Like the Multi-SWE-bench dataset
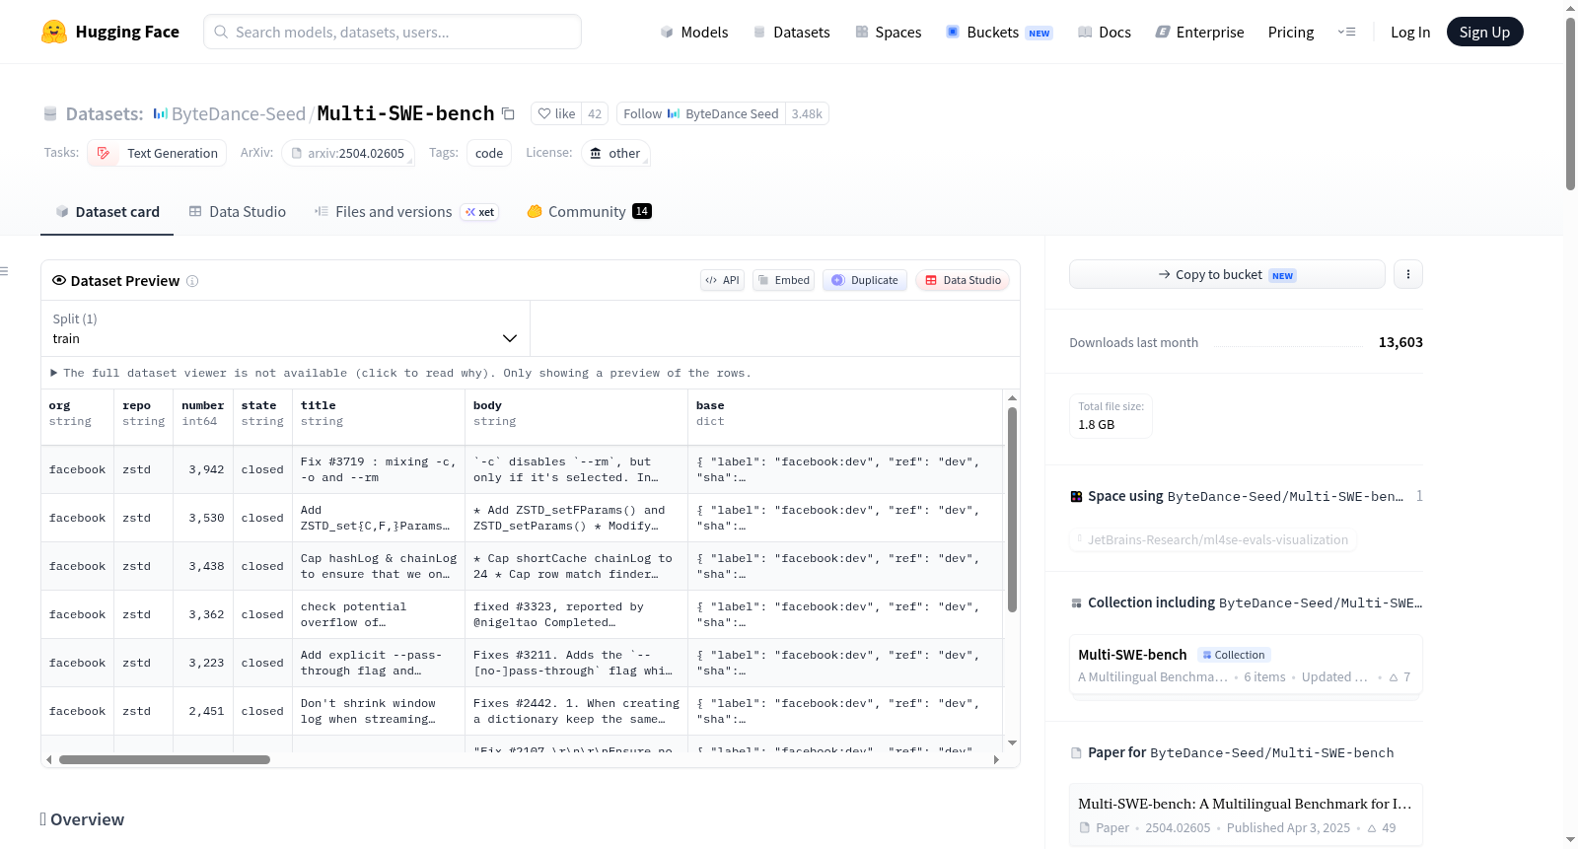 click(x=556, y=113)
